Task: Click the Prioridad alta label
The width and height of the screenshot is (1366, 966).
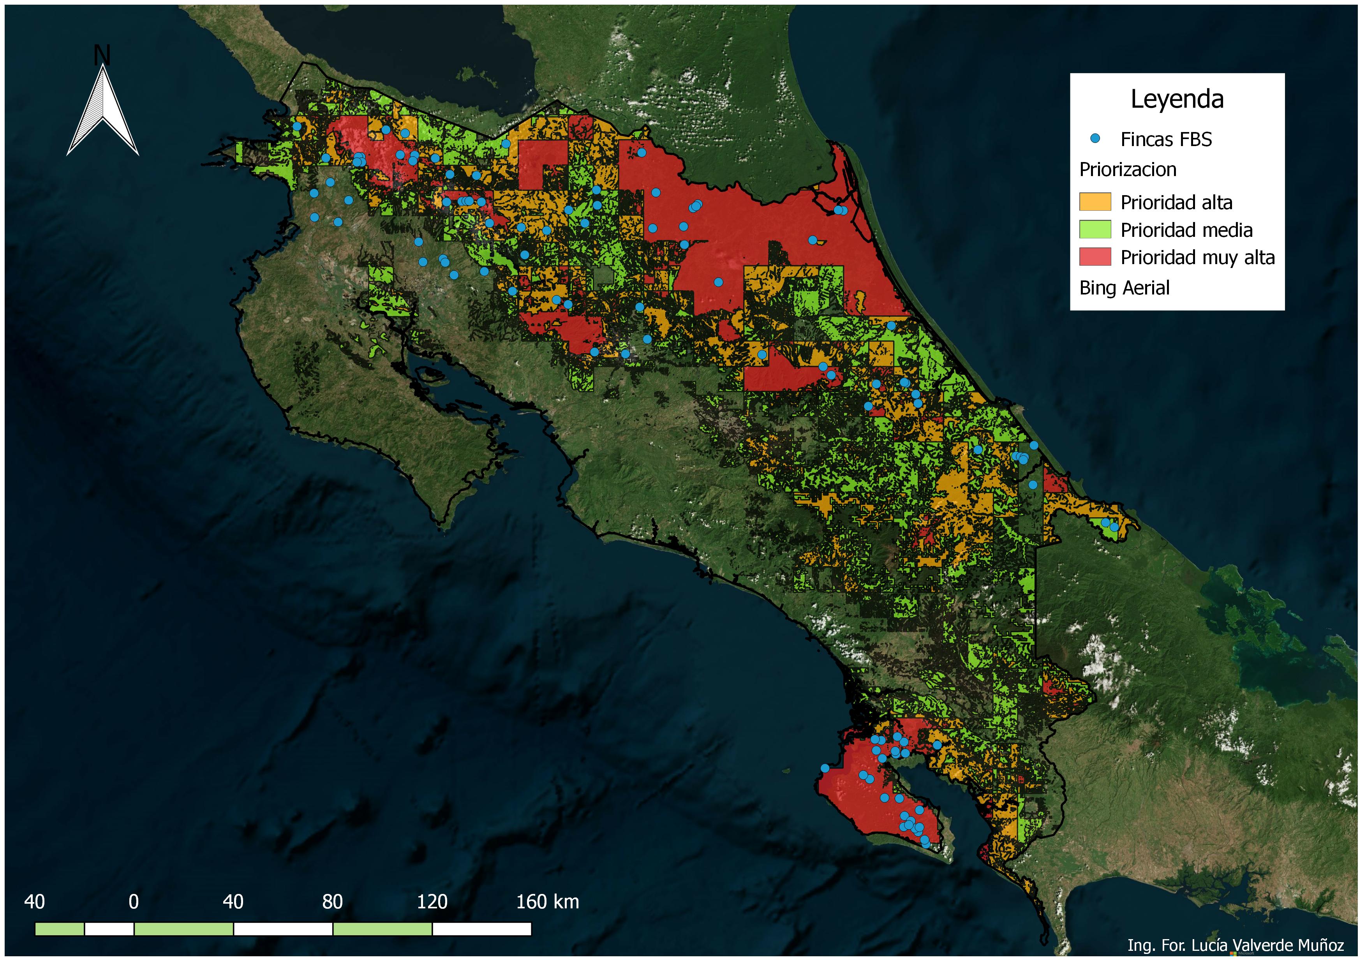Action: [x=1177, y=203]
